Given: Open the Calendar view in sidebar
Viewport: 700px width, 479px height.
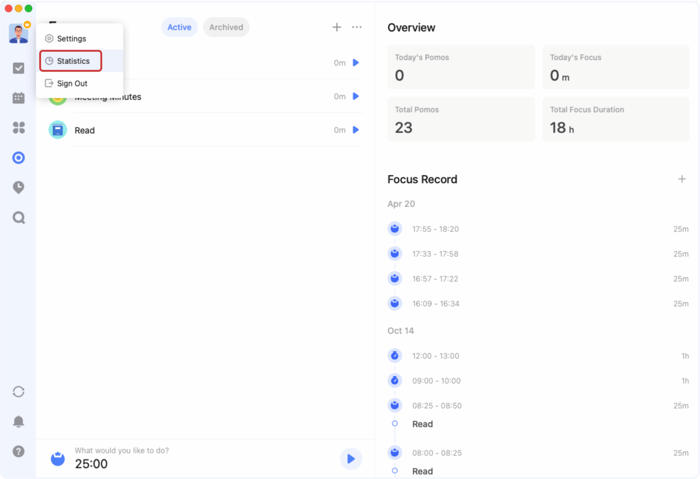Looking at the screenshot, I should click(19, 98).
